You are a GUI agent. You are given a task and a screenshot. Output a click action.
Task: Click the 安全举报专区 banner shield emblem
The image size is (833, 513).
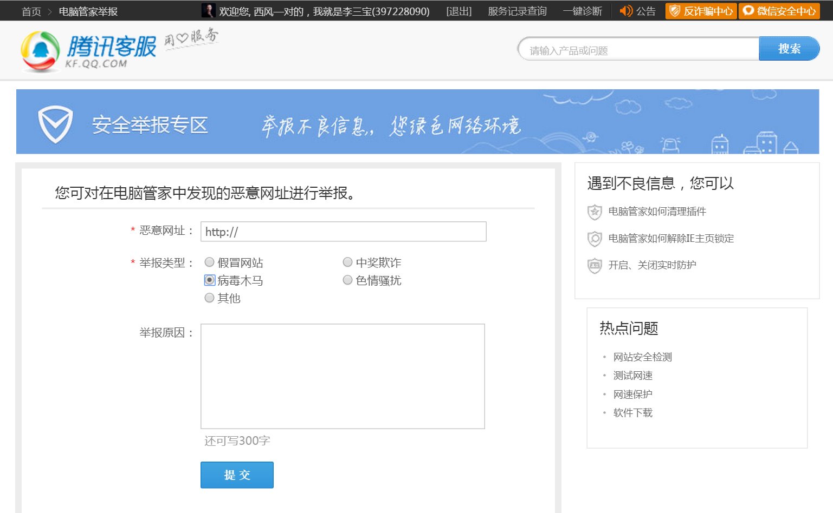(55, 123)
